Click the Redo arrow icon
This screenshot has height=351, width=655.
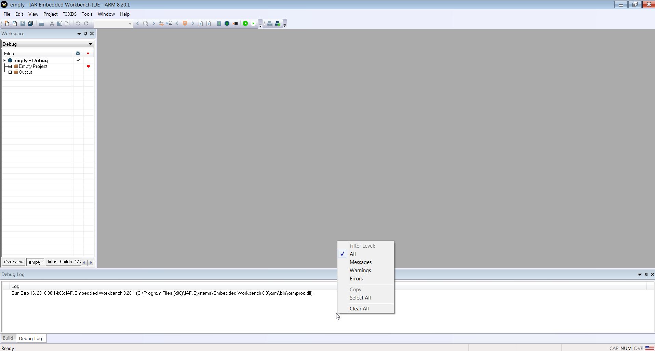coord(86,24)
